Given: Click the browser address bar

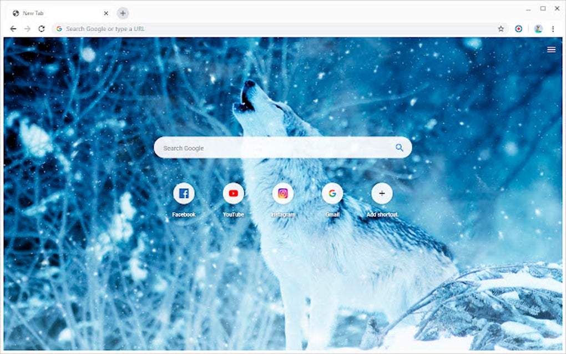Looking at the screenshot, I should (222, 28).
